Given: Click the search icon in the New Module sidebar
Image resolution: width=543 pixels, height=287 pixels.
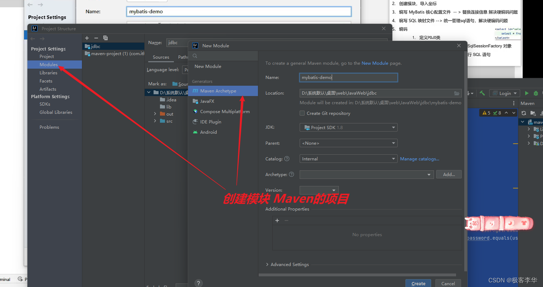Looking at the screenshot, I should pos(195,56).
